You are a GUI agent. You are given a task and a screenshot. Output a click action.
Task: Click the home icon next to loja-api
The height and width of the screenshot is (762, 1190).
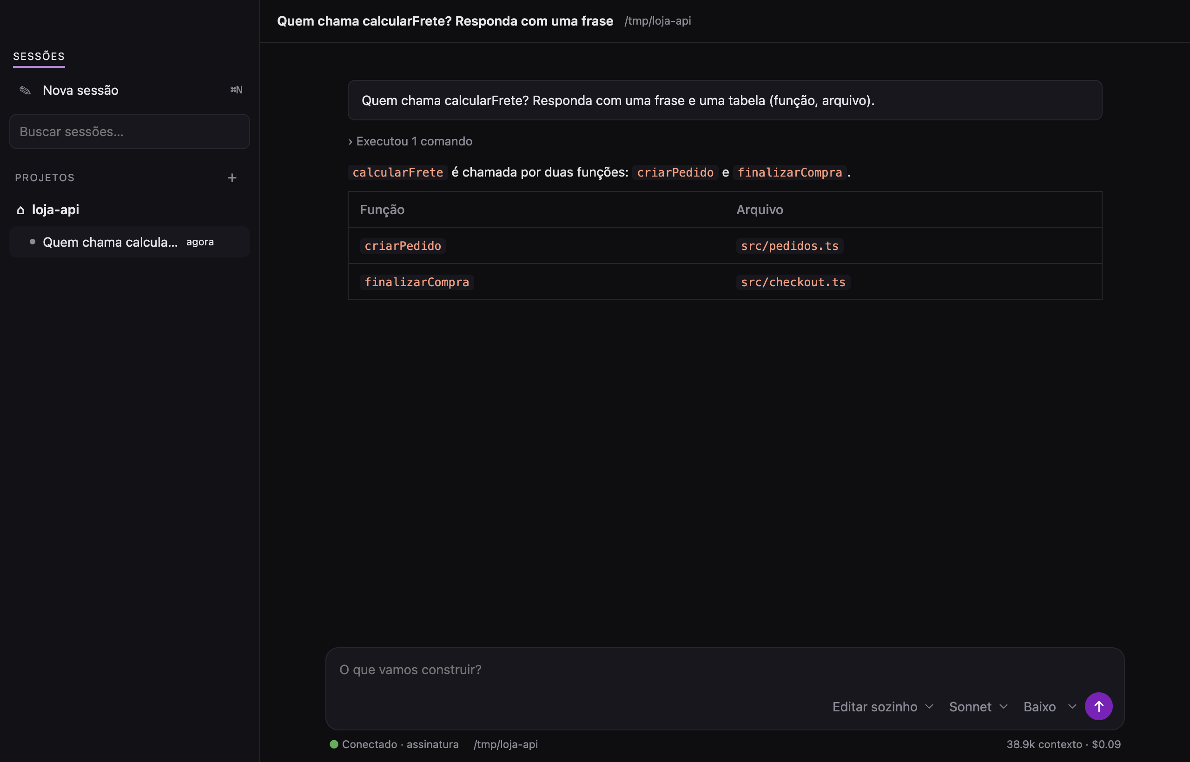[20, 210]
